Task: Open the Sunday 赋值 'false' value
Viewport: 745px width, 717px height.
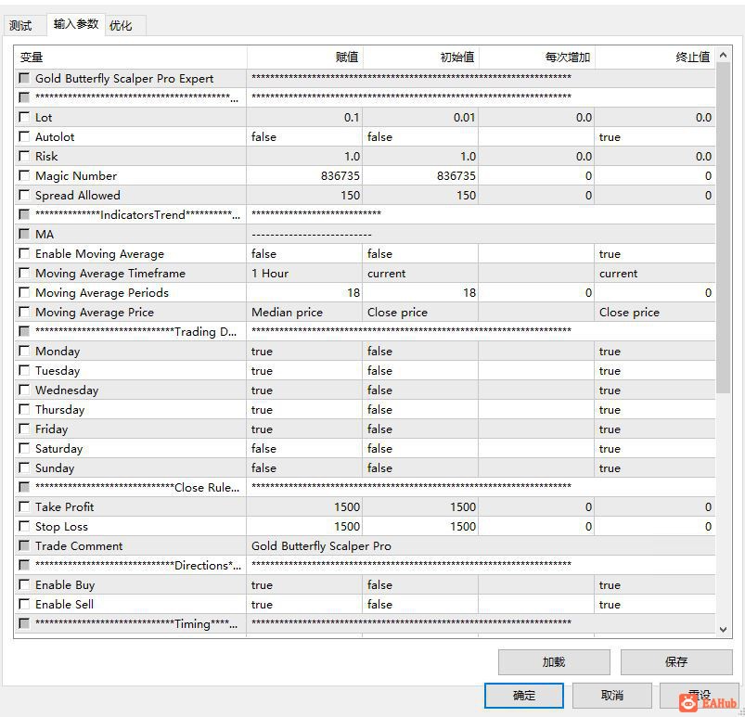Action: coord(304,468)
